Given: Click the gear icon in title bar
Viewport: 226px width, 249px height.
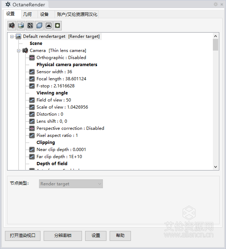Looking at the screenshot, I should (x=216, y=4).
